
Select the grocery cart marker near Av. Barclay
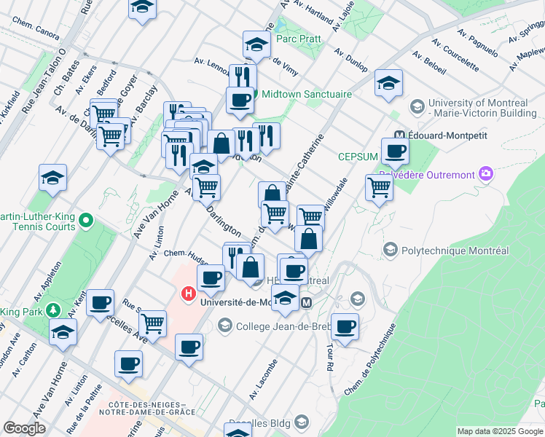(111, 137)
